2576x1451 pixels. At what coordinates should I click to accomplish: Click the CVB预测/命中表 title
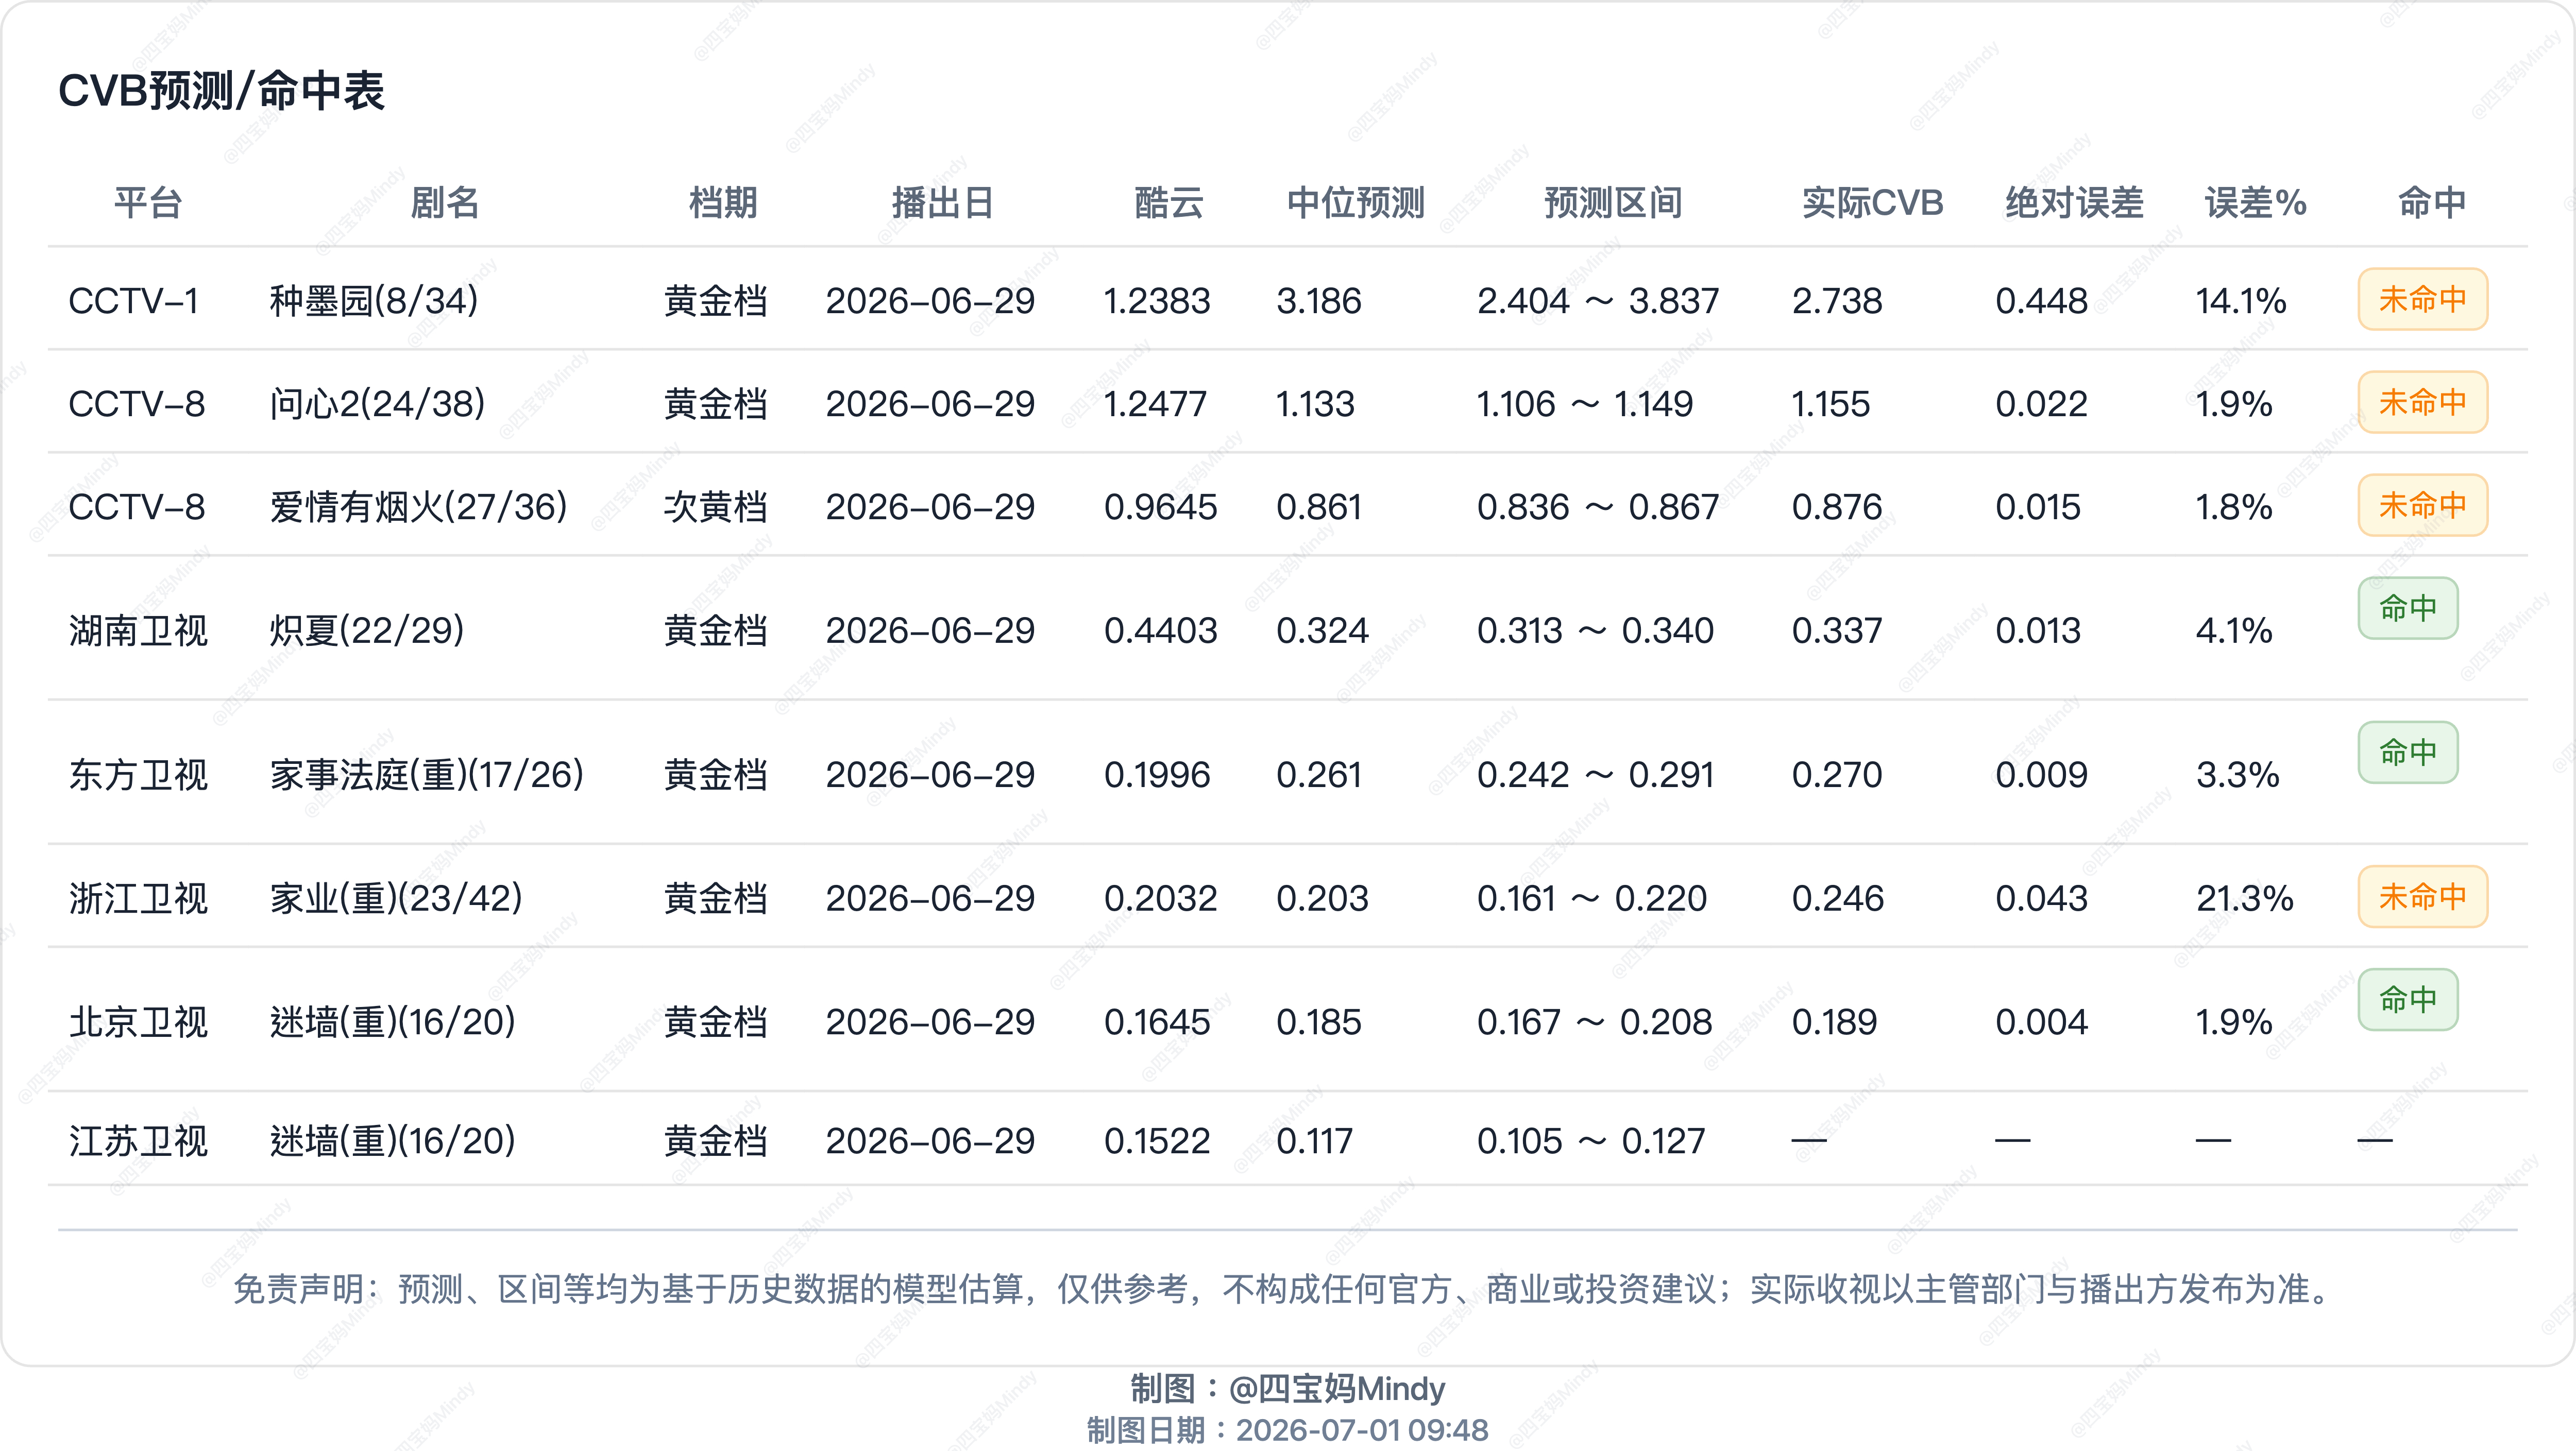(221, 91)
